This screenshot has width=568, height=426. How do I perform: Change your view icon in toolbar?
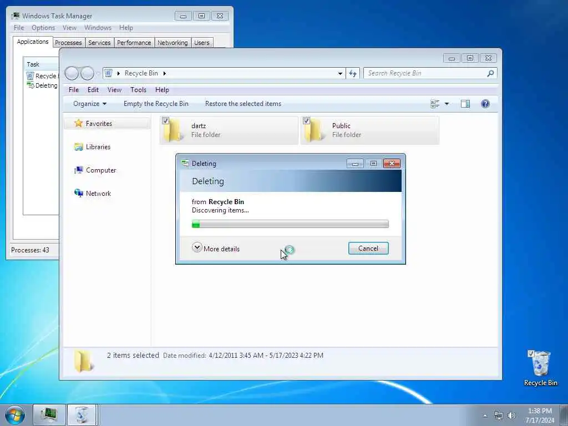[x=435, y=104]
